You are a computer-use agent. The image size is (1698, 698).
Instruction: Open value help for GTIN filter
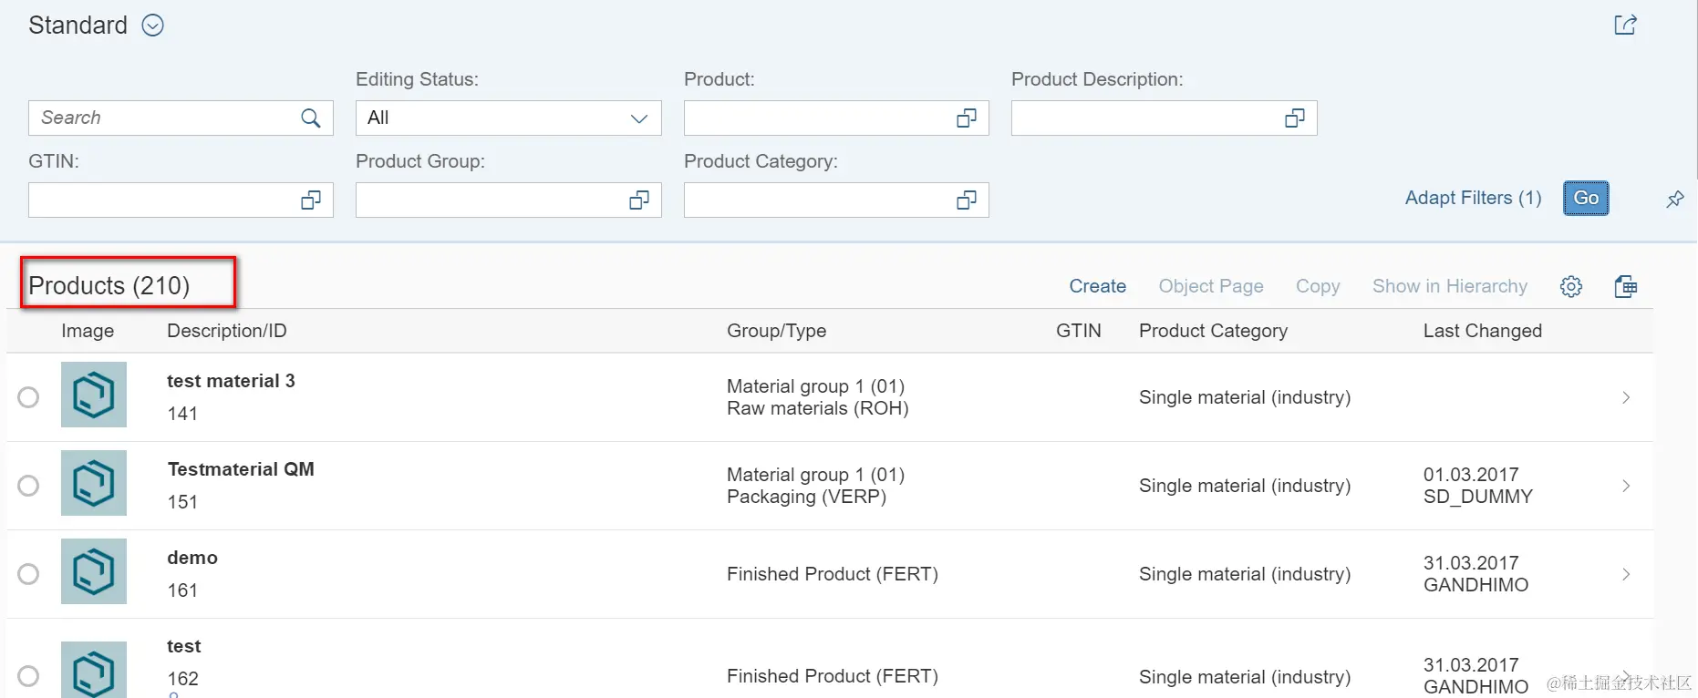[x=311, y=200]
